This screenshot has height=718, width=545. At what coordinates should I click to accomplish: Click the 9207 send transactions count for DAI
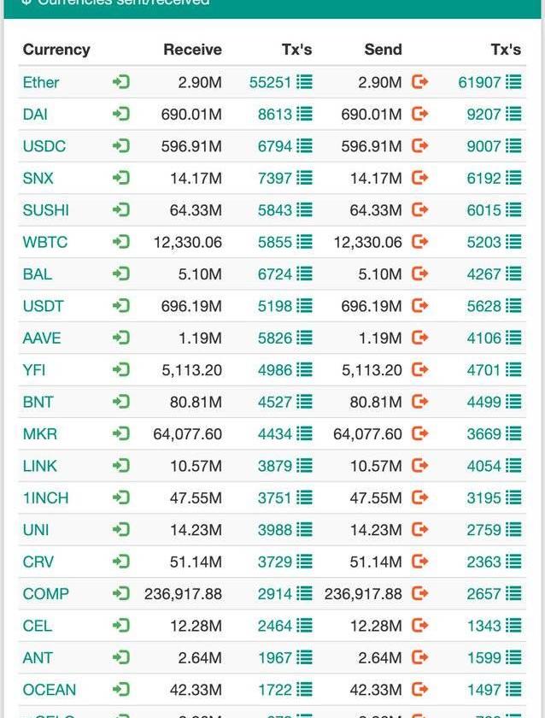[483, 114]
